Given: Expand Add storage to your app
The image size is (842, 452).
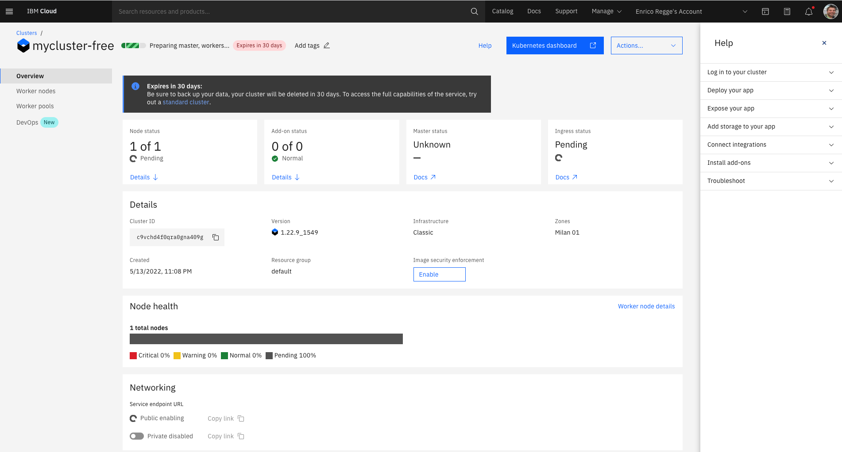Looking at the screenshot, I should click(771, 127).
